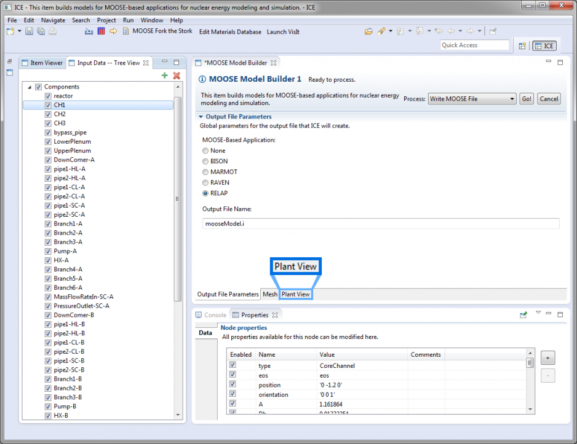This screenshot has height=444, width=577.
Task: Switch to the Plant View tab
Action: (295, 294)
